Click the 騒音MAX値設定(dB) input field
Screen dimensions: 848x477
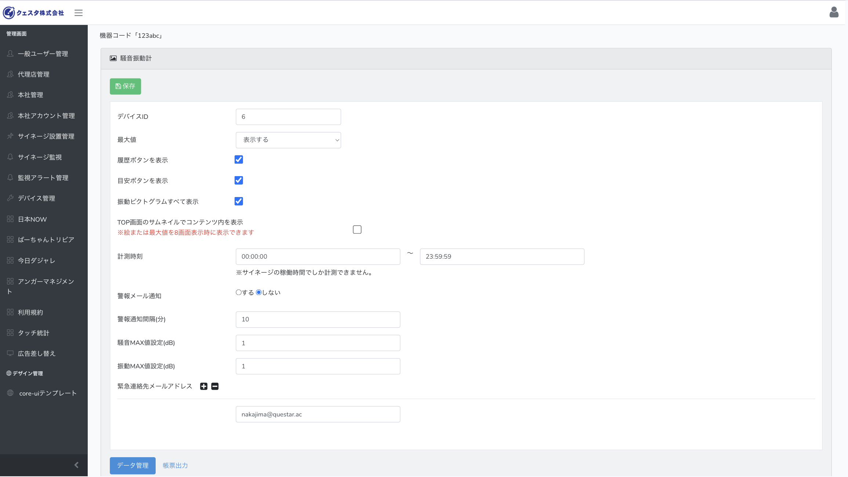(x=318, y=343)
